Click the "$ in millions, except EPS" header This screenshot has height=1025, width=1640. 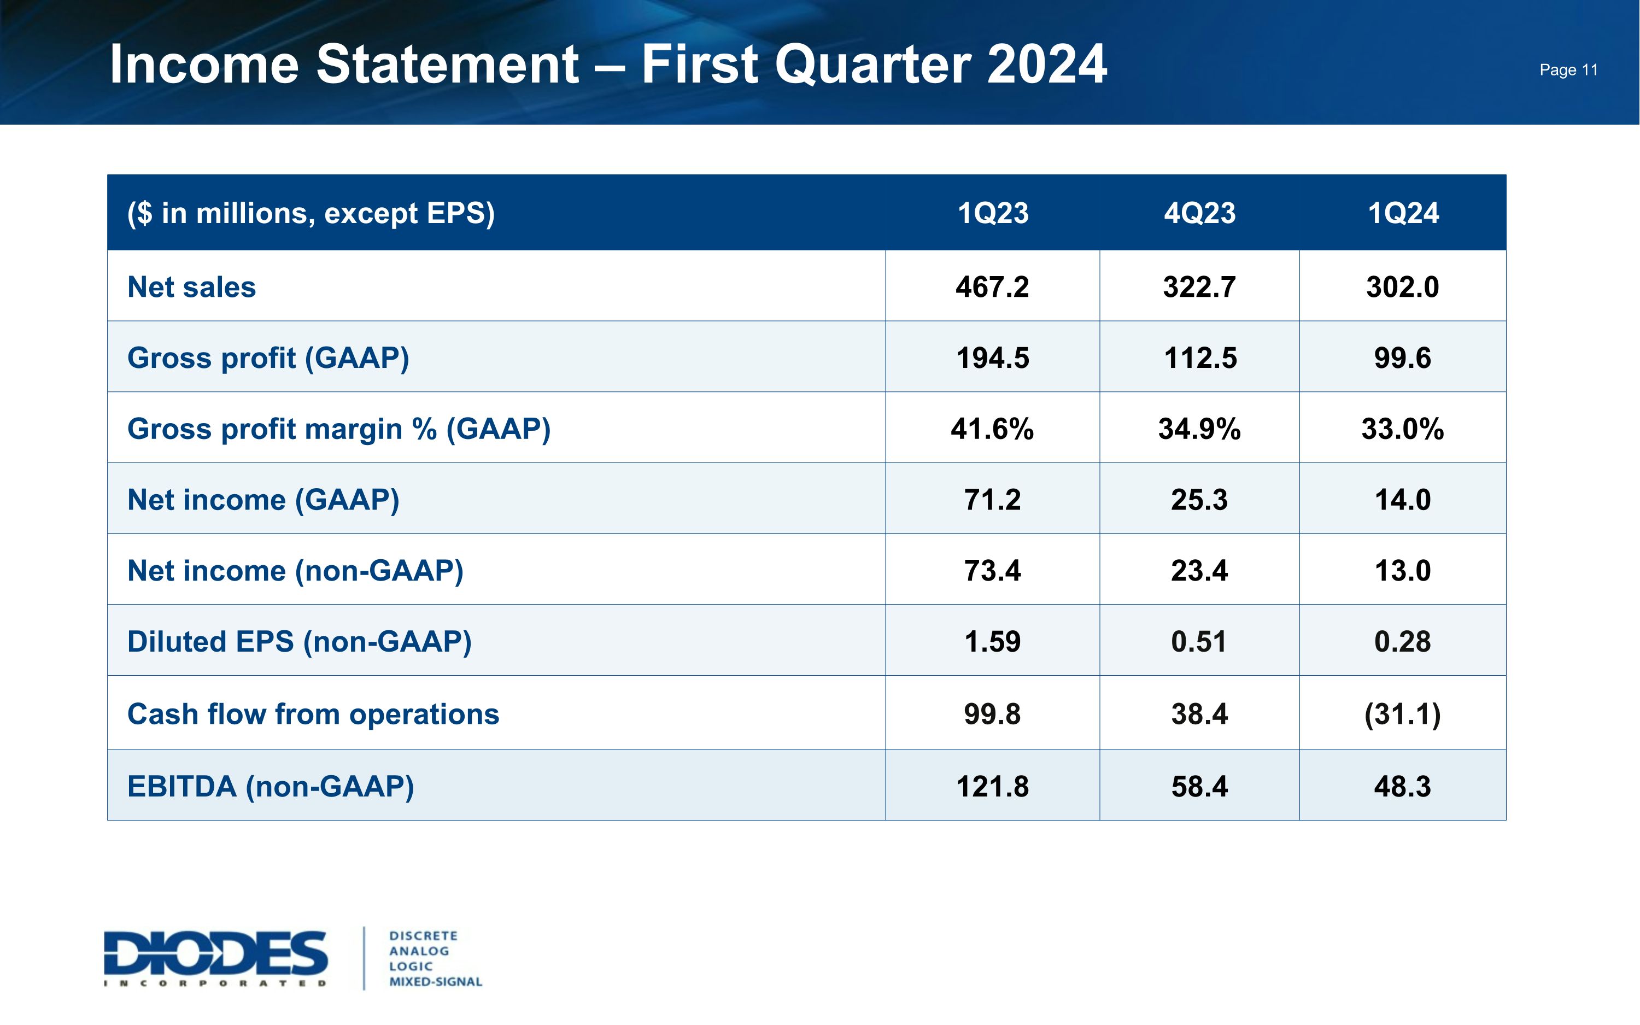311,214
